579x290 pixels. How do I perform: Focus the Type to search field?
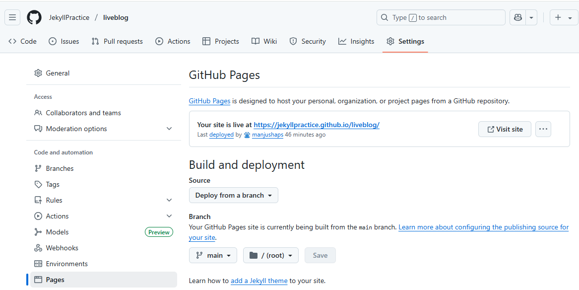441,17
